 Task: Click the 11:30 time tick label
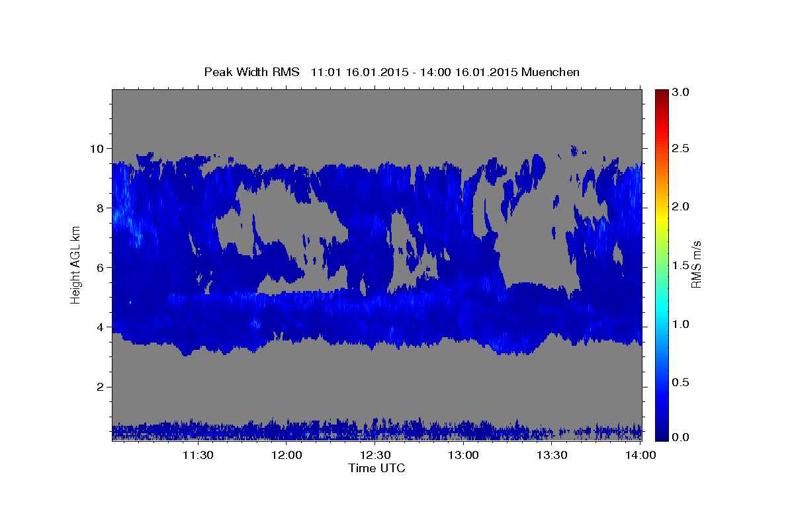click(x=198, y=455)
